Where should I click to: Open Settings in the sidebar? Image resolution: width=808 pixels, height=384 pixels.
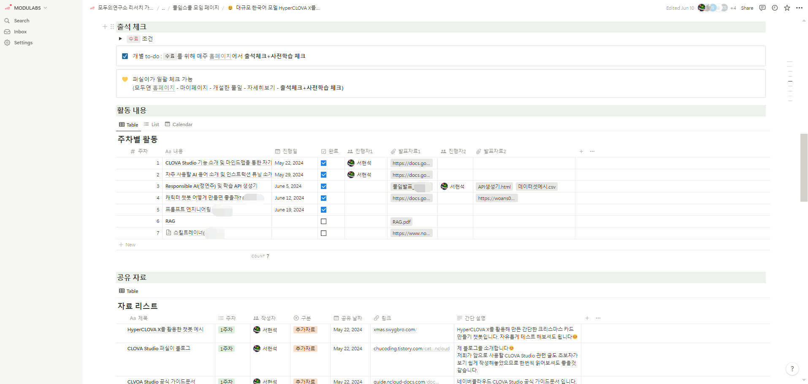pyautogui.click(x=18, y=43)
